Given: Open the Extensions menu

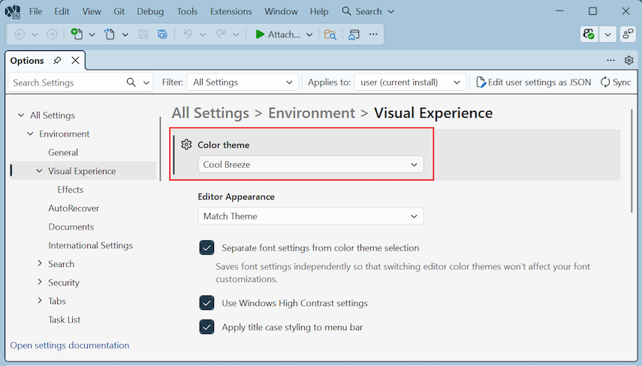Looking at the screenshot, I should coord(231,11).
